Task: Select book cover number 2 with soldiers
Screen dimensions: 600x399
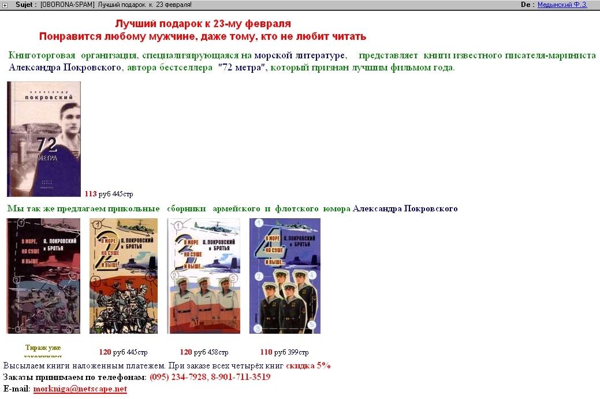Action: pos(123,276)
